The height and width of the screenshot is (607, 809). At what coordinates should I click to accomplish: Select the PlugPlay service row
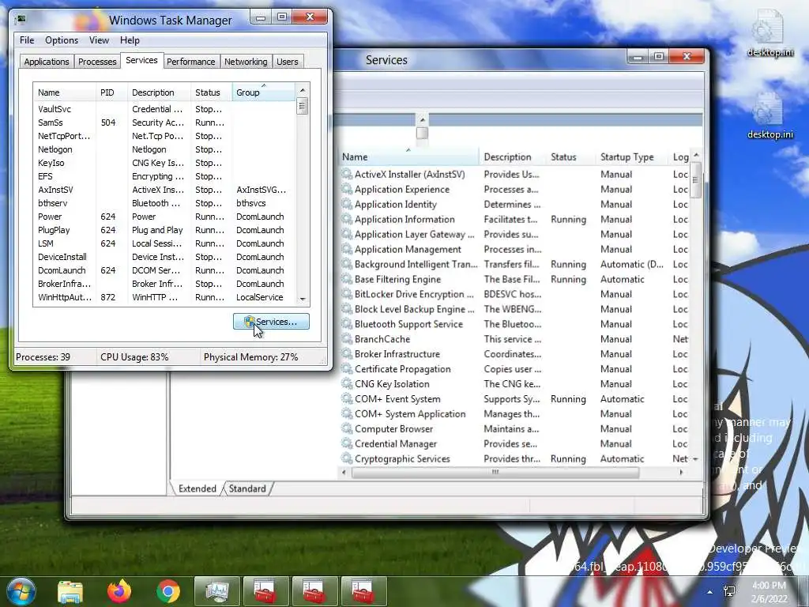click(x=164, y=230)
